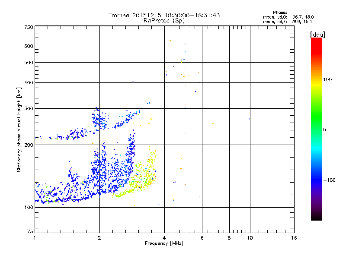
Task: Click the x-axis tick label '16' MHz
Action: click(294, 238)
